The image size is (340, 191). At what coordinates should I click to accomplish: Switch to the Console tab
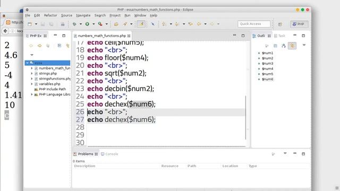(x=109, y=154)
